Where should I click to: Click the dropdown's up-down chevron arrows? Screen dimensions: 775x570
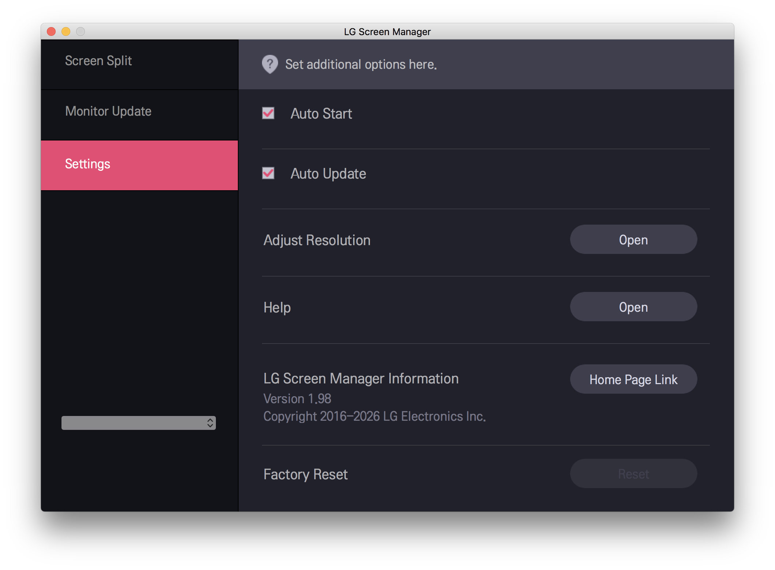[210, 423]
